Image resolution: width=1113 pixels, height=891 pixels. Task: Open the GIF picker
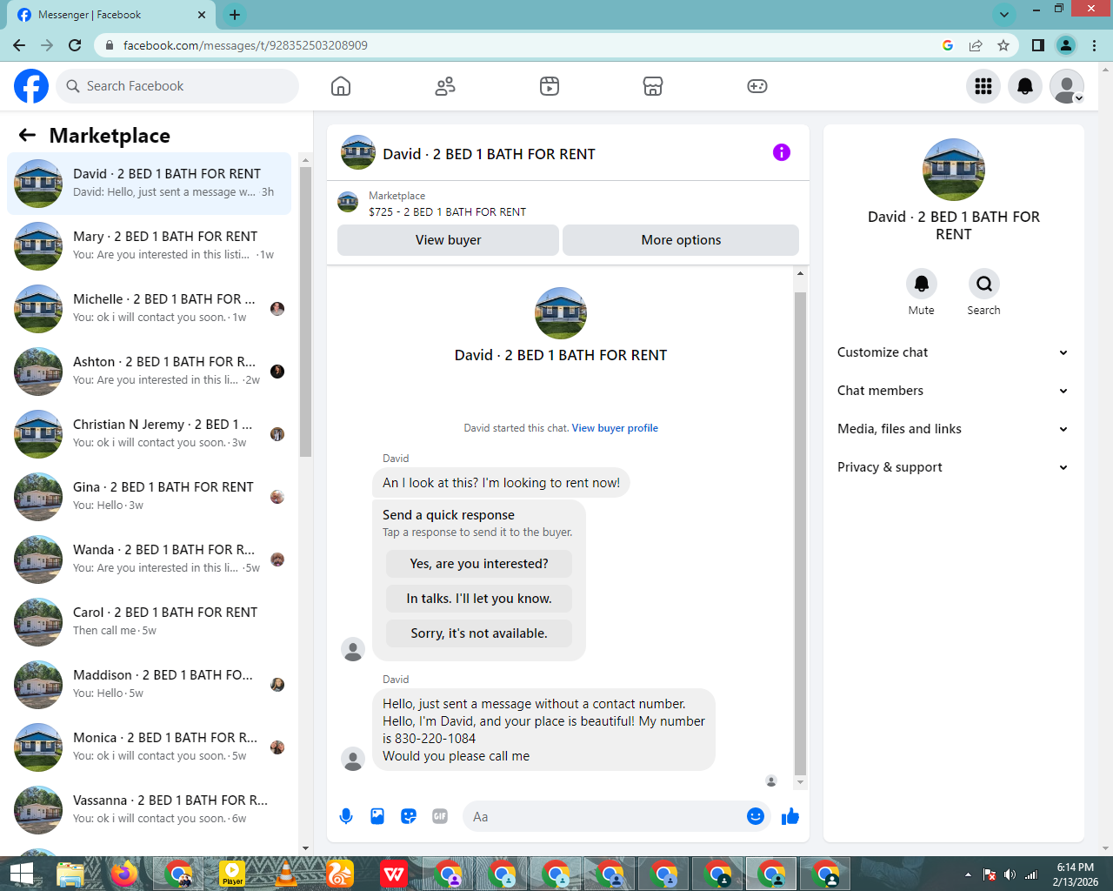440,816
